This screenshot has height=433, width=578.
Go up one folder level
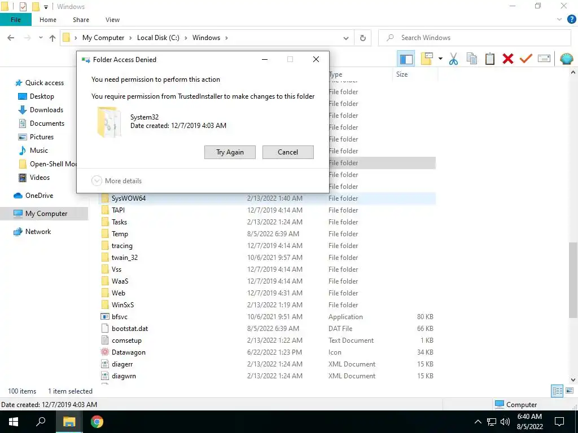(52, 38)
